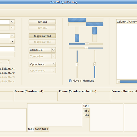The image size is (137, 137).
Task: Click the second horizontal progress bar
Action: [86, 24]
